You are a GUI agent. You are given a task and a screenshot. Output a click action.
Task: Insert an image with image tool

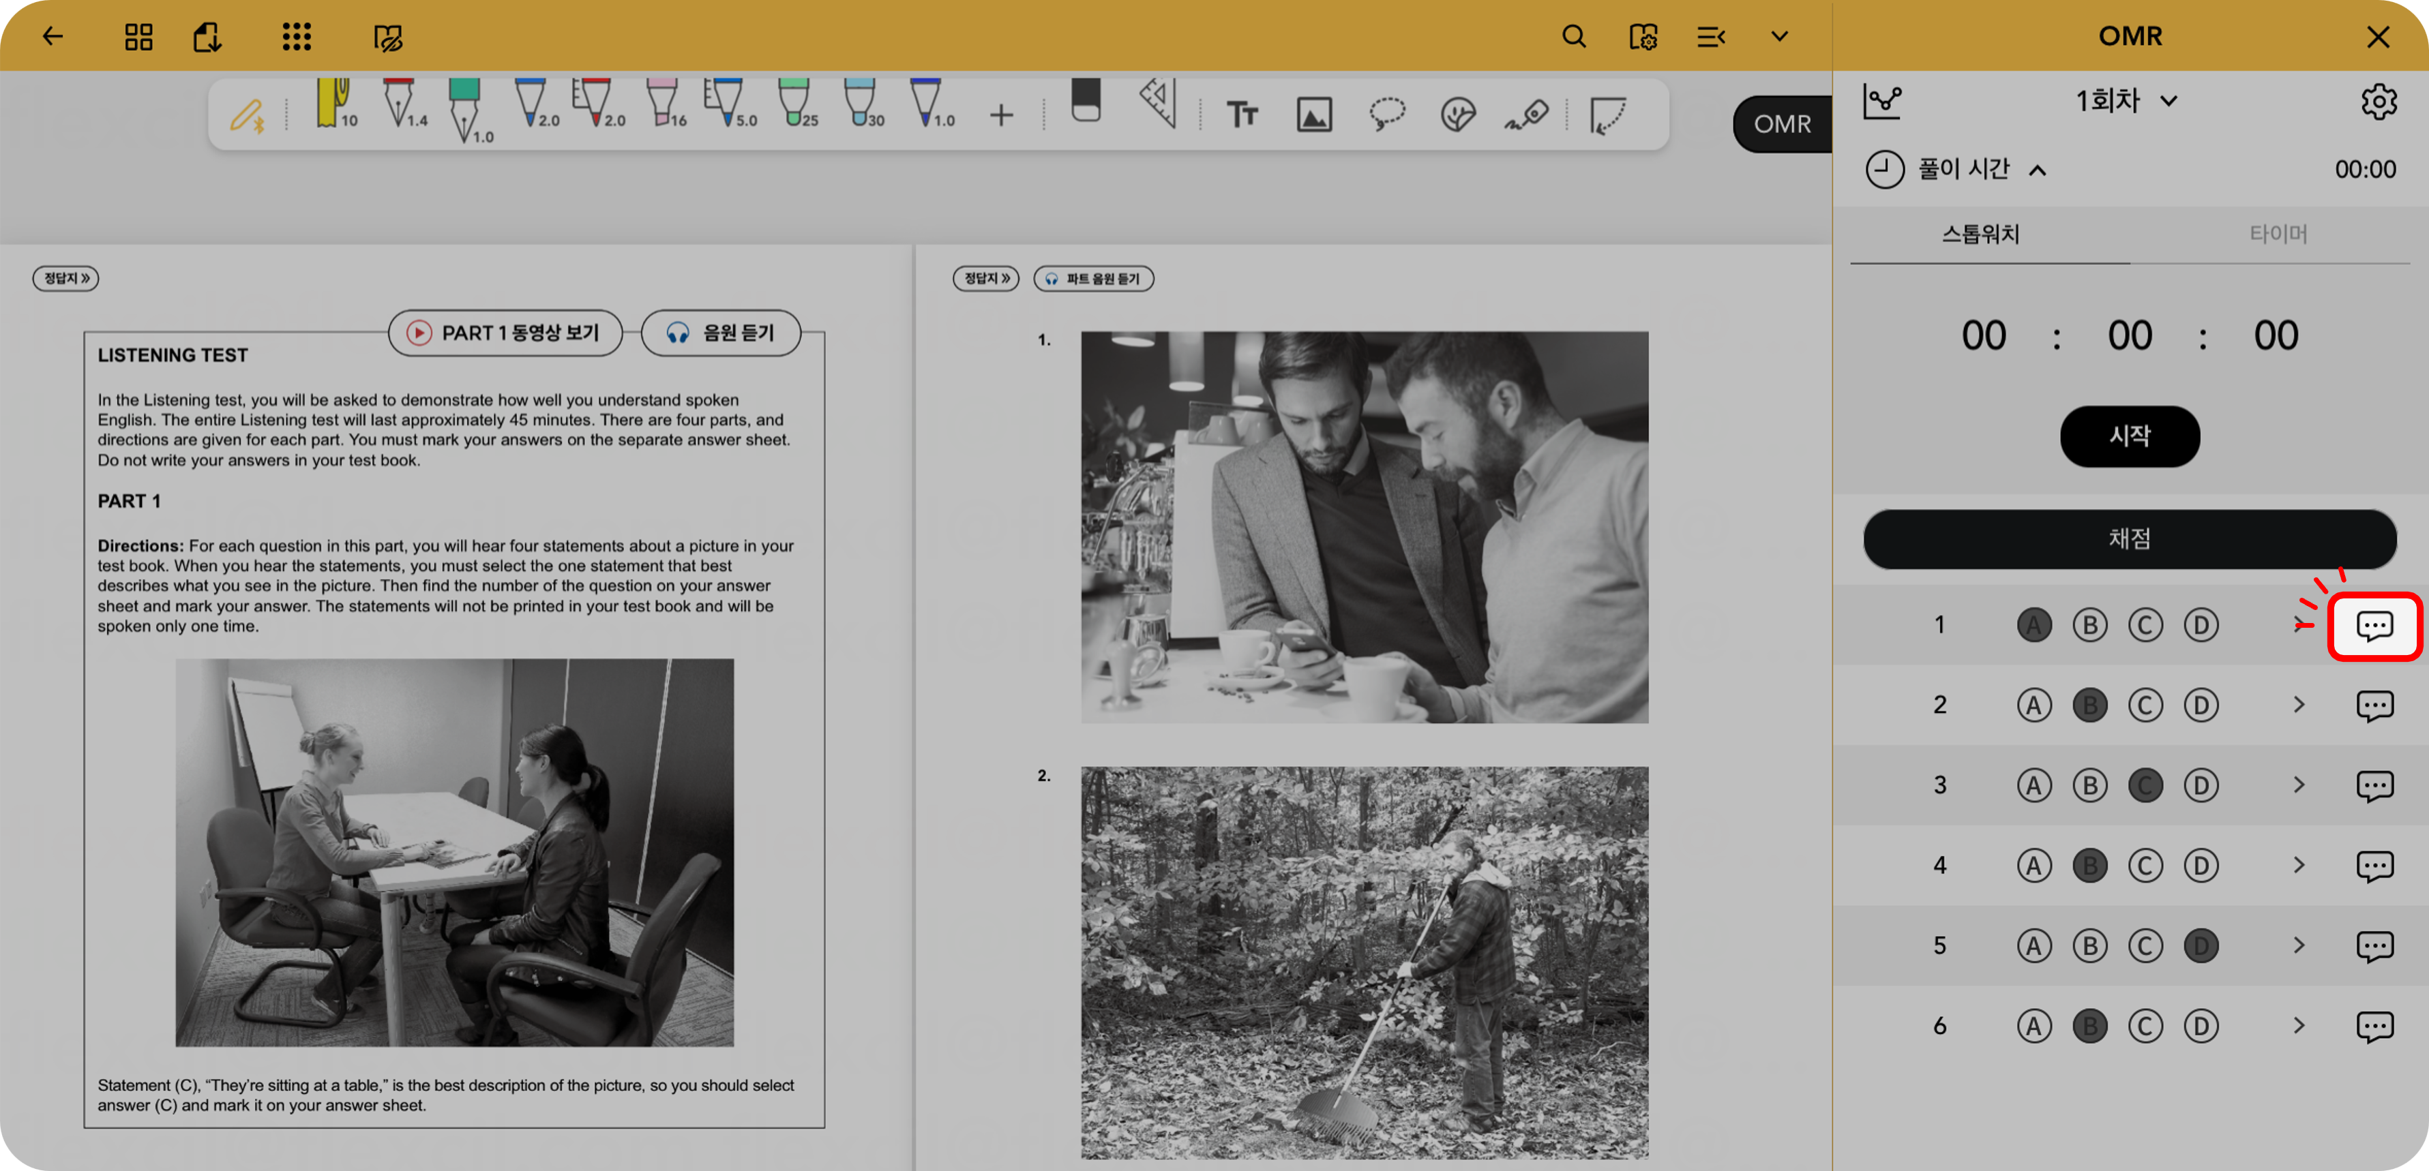pyautogui.click(x=1315, y=115)
